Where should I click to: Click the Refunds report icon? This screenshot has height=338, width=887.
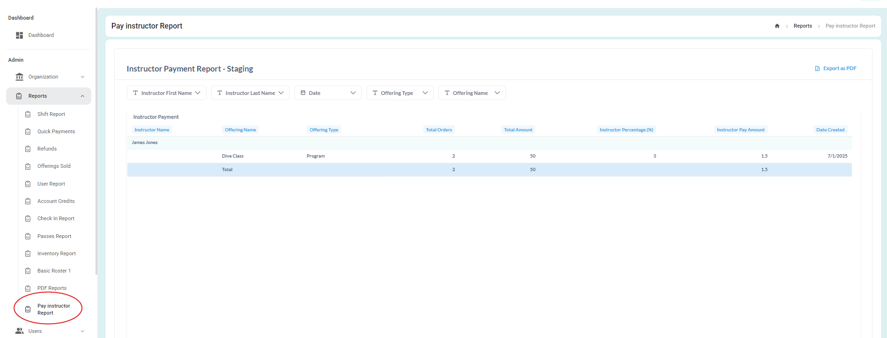28,149
